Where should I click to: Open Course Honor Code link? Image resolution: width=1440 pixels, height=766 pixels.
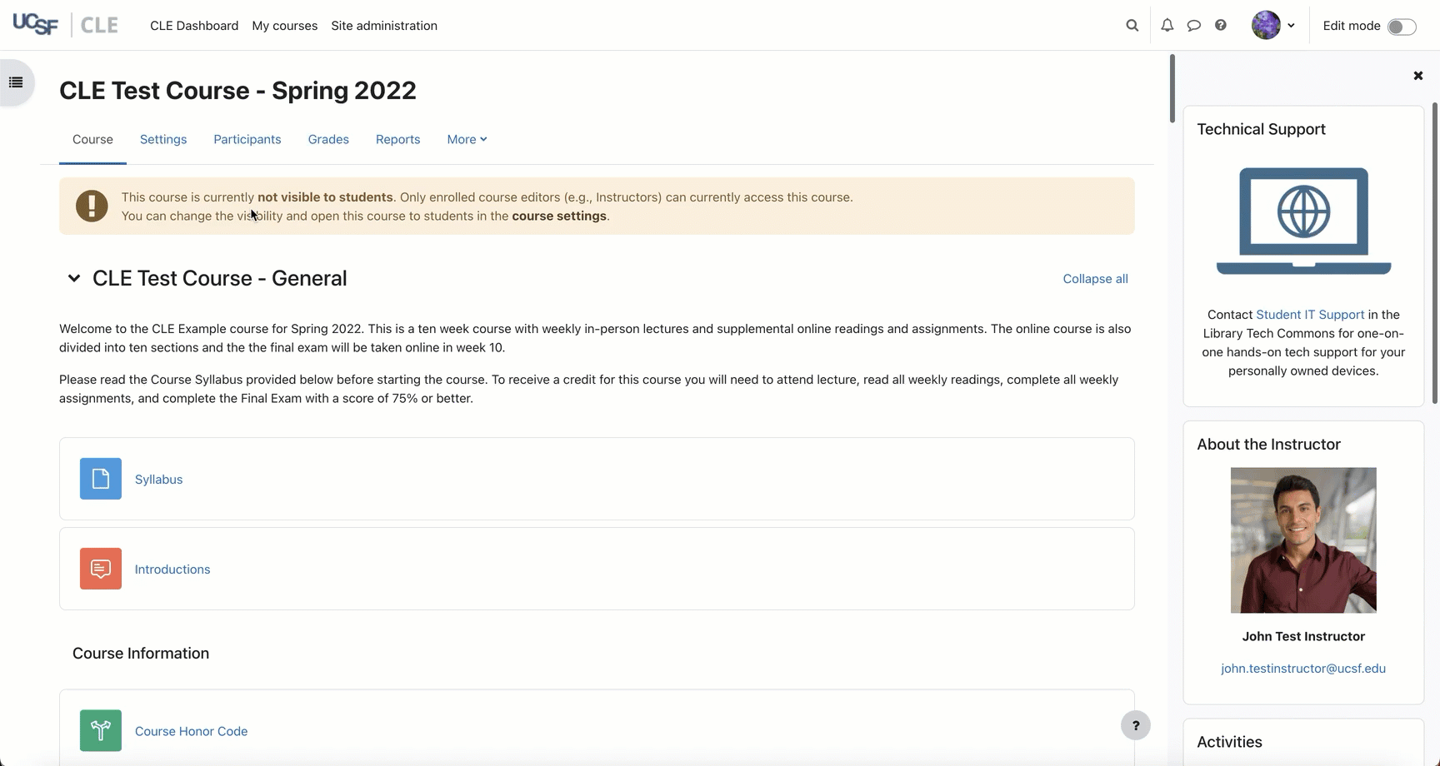pos(191,731)
